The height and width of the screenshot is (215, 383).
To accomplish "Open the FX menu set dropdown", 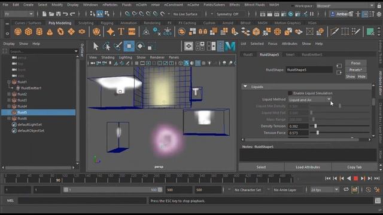I will 19,14.
